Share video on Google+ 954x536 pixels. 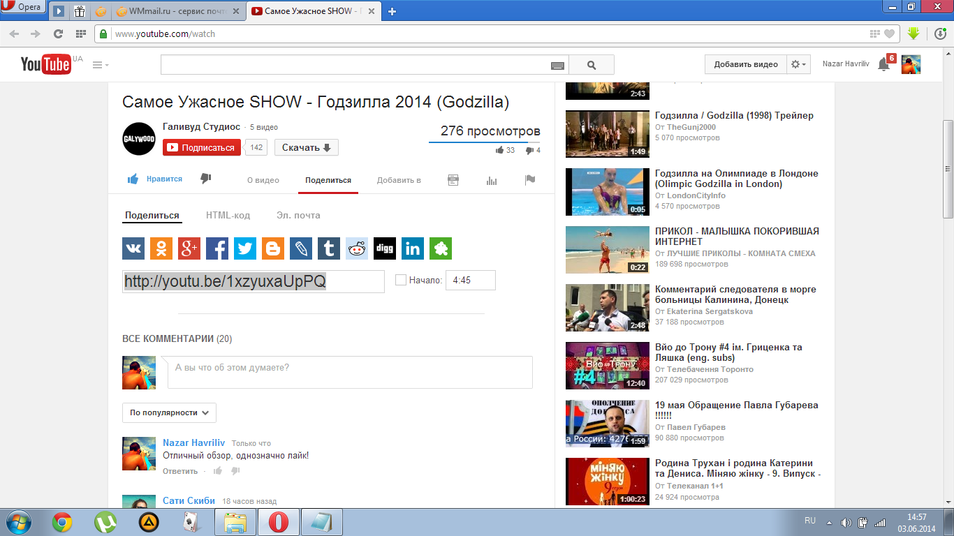[x=189, y=248]
